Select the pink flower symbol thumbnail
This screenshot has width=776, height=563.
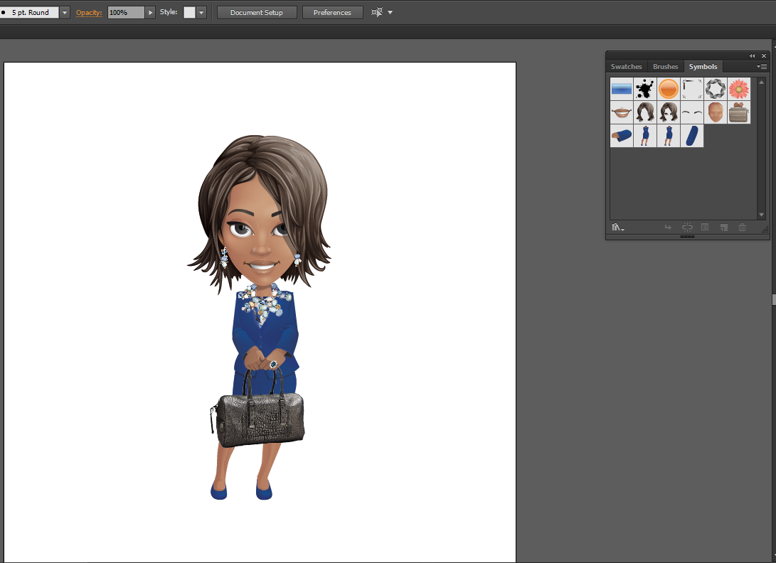point(739,89)
